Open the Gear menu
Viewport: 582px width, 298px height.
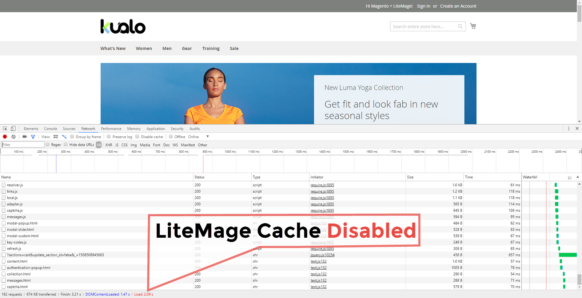[187, 48]
